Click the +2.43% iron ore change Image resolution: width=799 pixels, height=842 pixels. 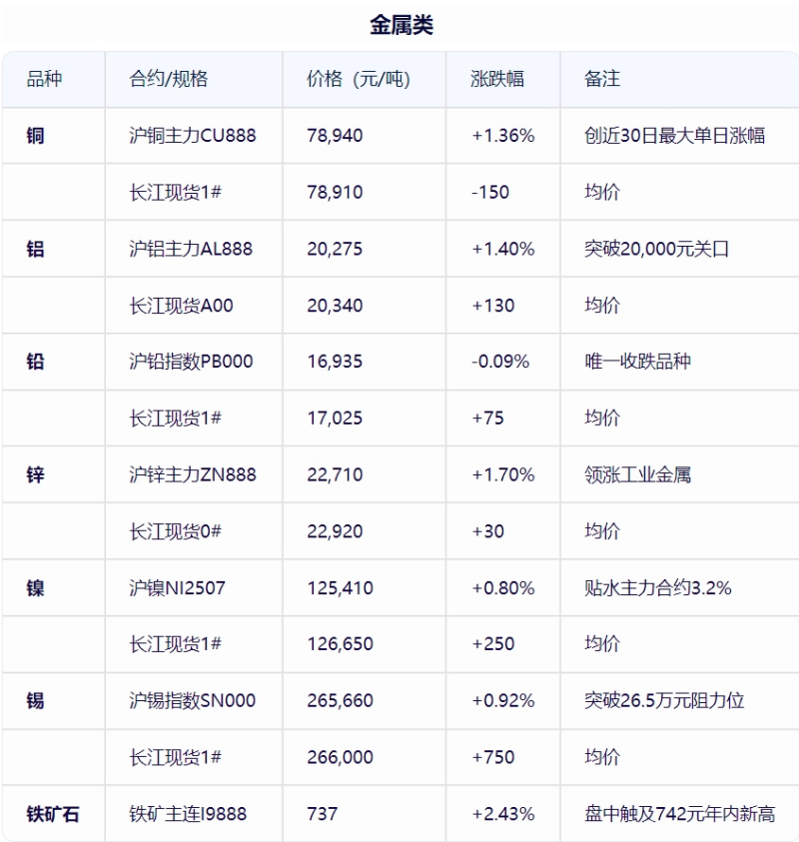(x=503, y=814)
